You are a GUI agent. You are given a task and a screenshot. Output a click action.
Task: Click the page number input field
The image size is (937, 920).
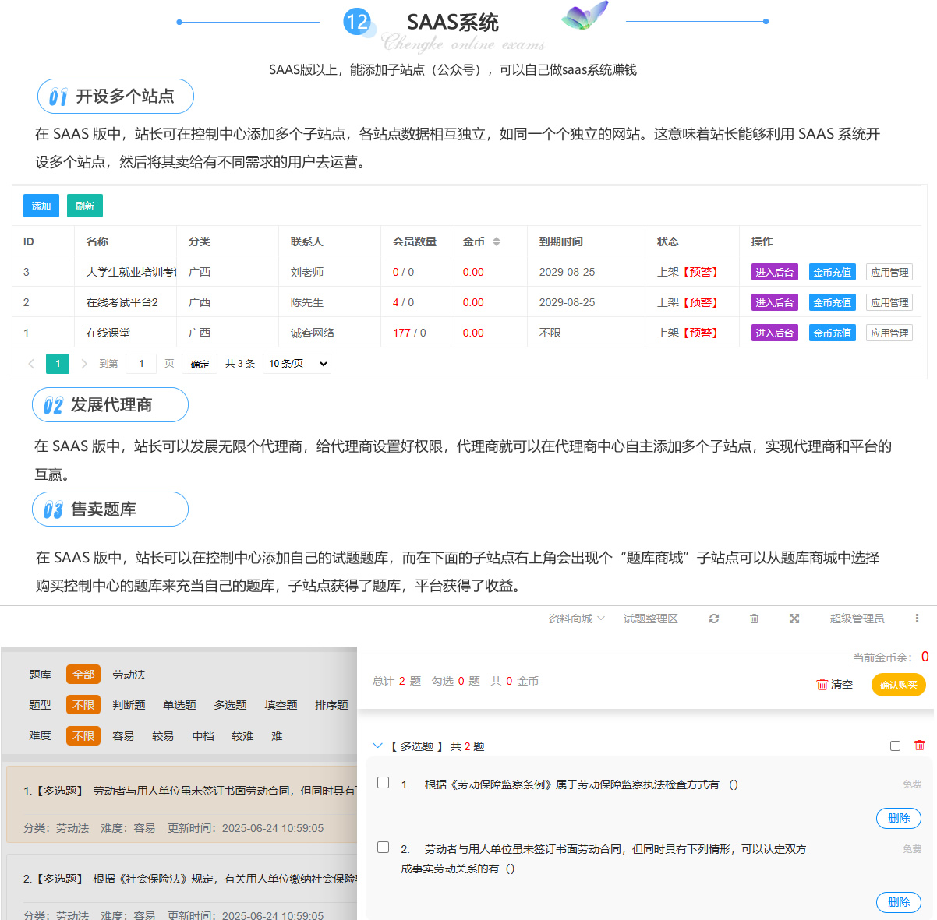point(141,364)
